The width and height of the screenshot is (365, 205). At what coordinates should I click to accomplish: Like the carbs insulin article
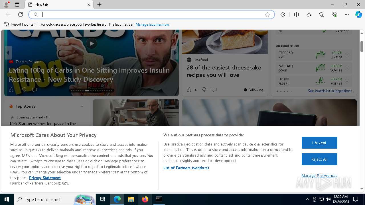coord(13,90)
